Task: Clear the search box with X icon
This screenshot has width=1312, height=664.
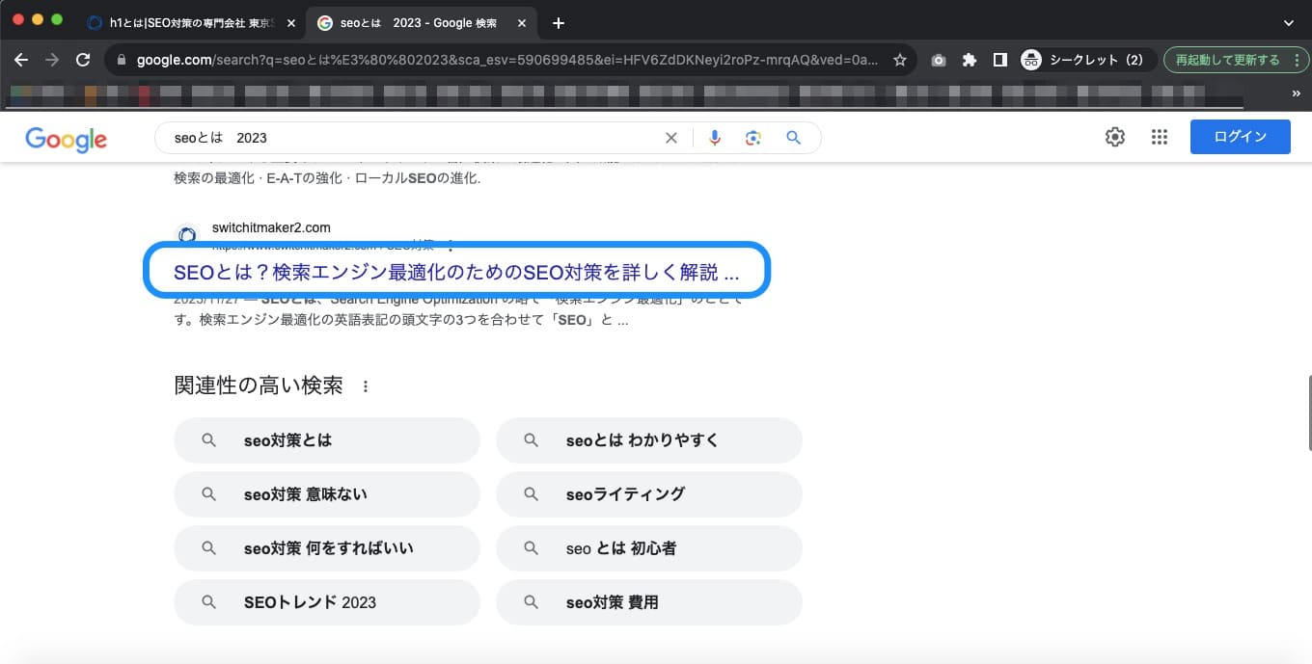Action: (671, 138)
